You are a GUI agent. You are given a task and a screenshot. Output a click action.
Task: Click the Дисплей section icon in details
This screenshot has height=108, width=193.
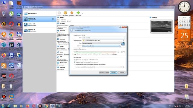pyautogui.click(x=58, y=31)
